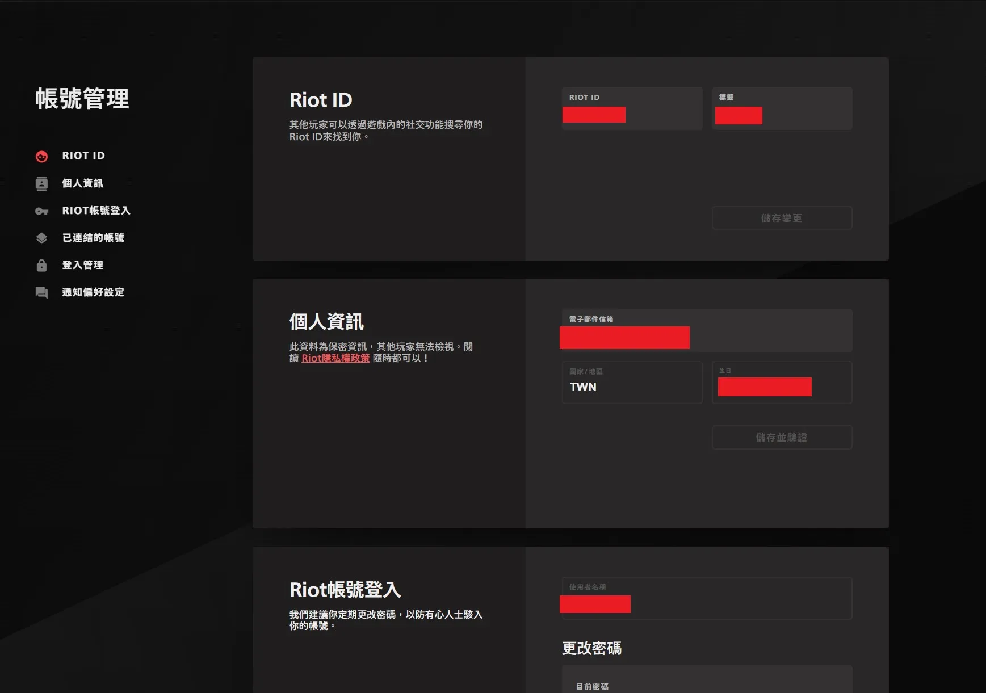Screen dimensions: 986x693
Task: Click the chat icon for 通知偏好設定
Action: [41, 292]
